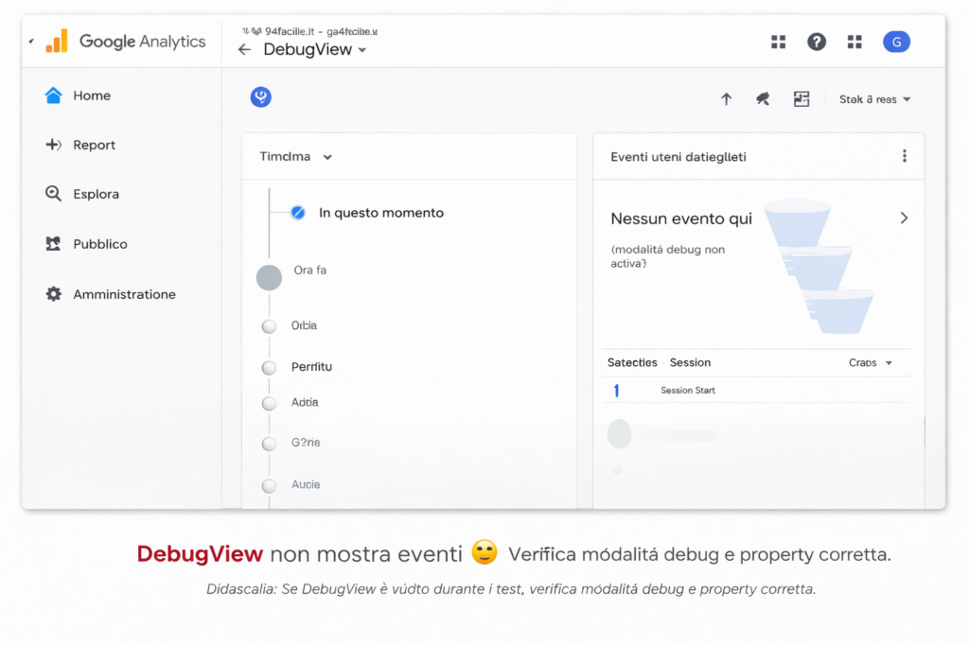Click the Home house icon
969x646 pixels.
point(53,96)
